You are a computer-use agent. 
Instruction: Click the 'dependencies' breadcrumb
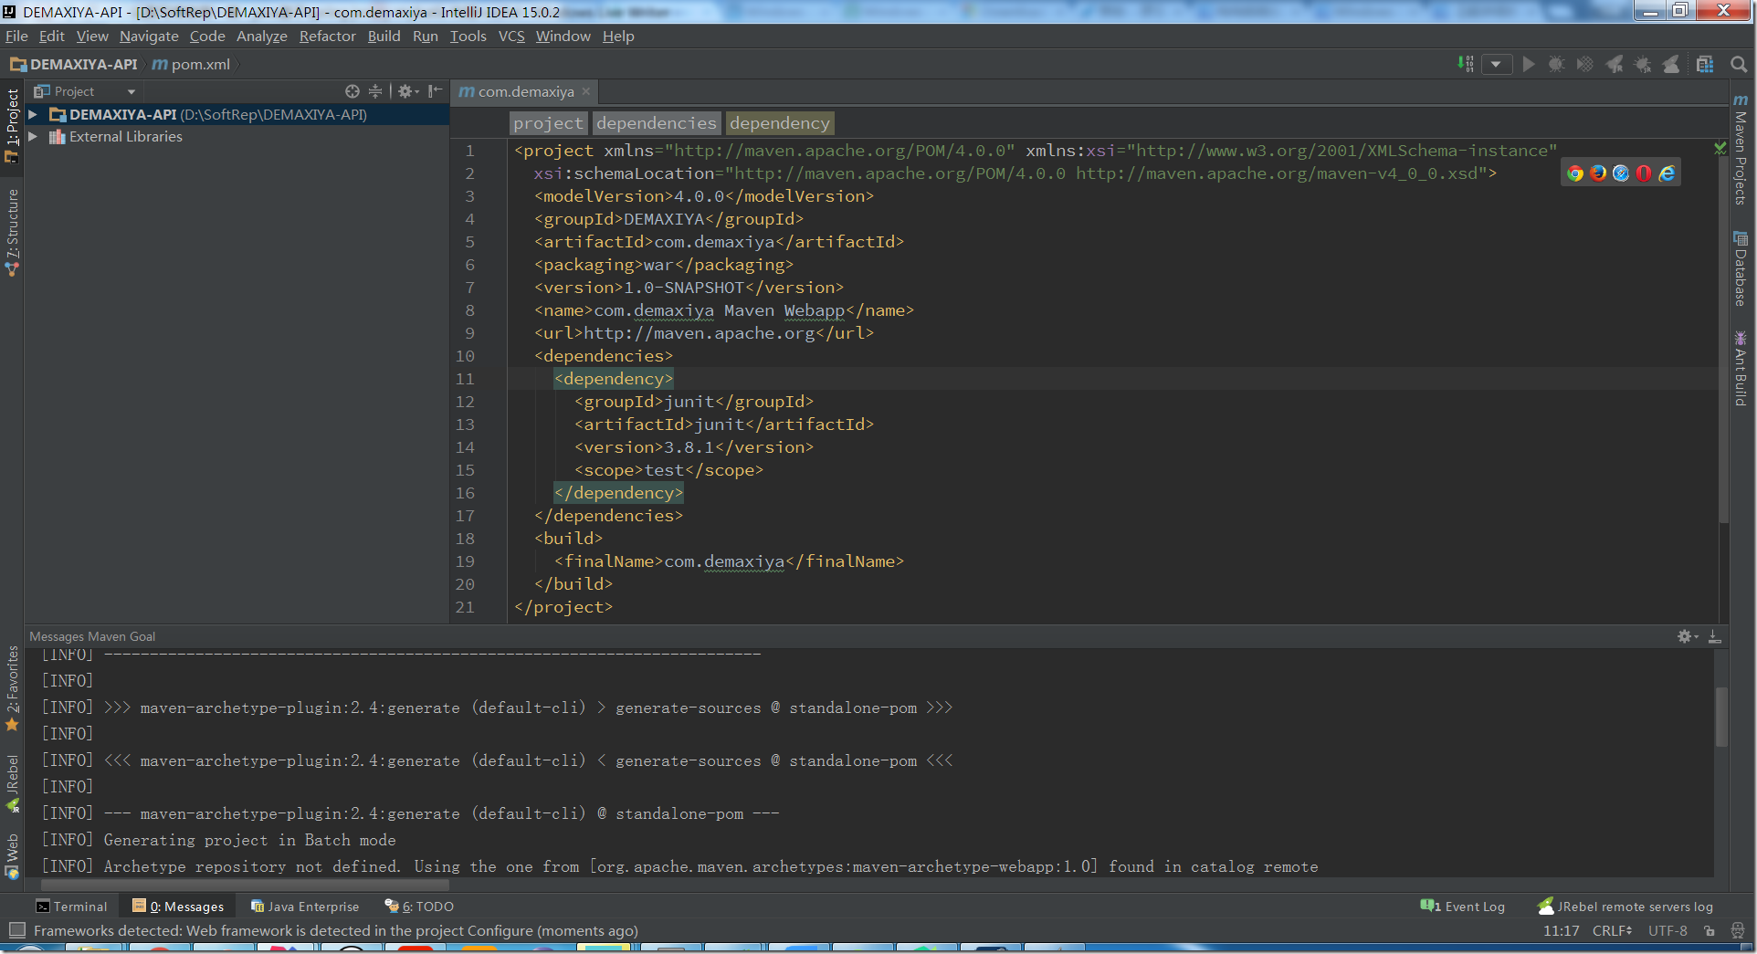tap(657, 123)
